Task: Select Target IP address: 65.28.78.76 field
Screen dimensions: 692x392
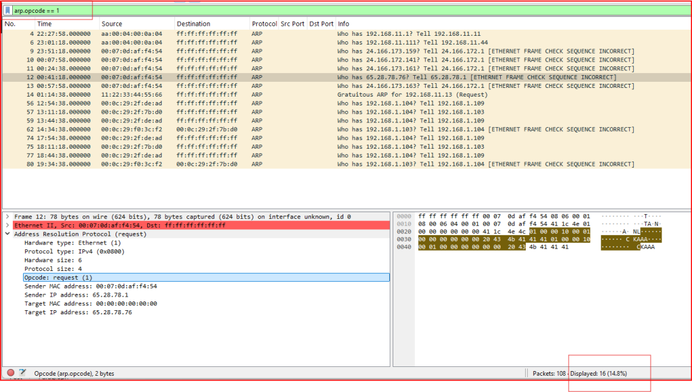Action: 78,312
